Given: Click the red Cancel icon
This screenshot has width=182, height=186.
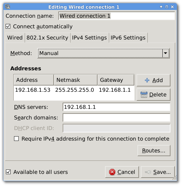Looking at the screenshot, I should point(112,172).
